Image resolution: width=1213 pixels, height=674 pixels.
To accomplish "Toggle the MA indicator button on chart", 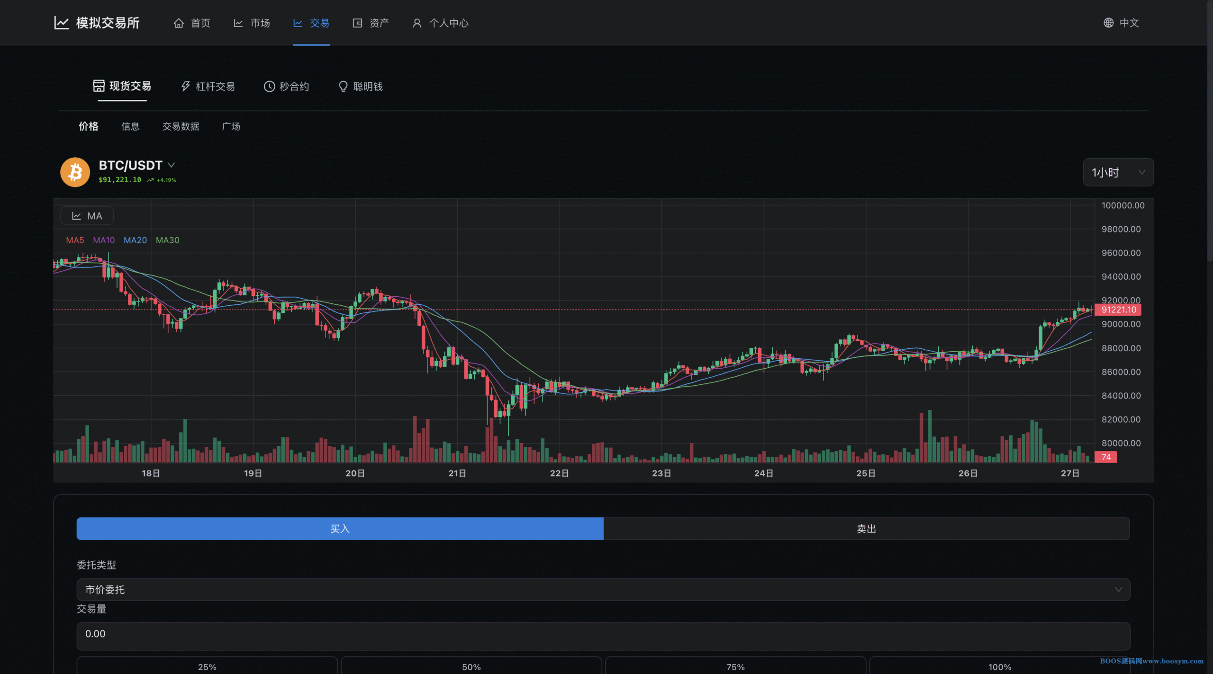I will point(87,216).
